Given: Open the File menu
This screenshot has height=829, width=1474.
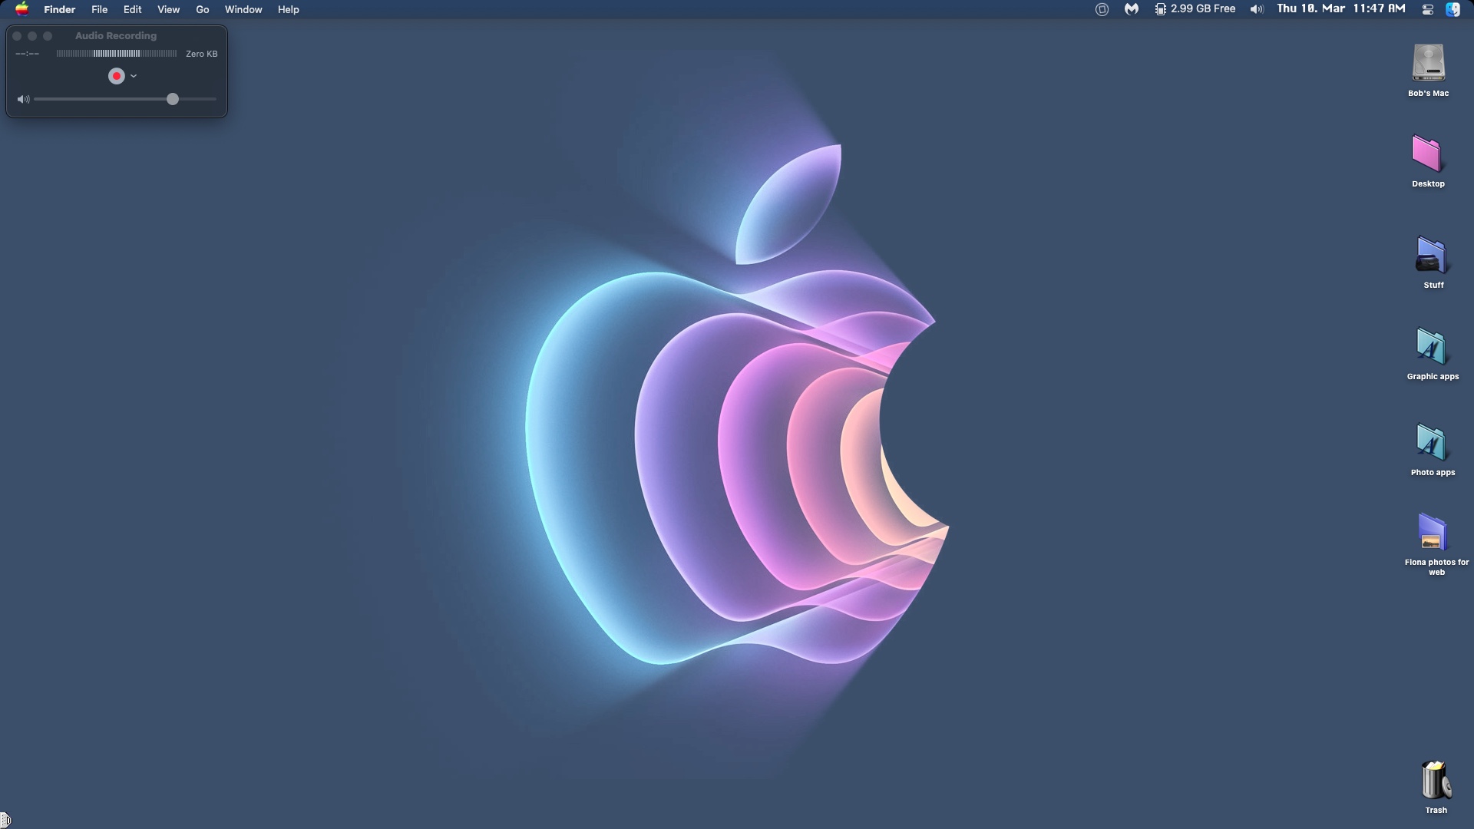Looking at the screenshot, I should (99, 9).
